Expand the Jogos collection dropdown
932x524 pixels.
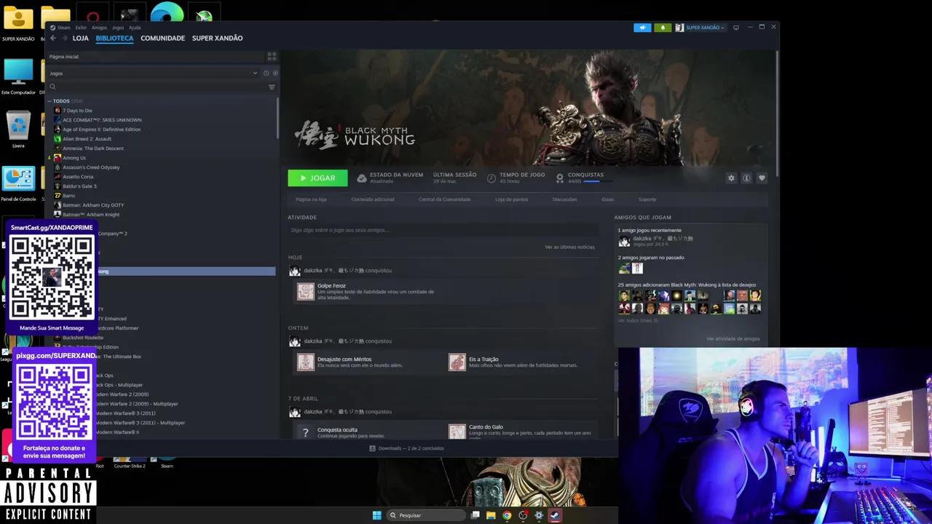click(255, 73)
